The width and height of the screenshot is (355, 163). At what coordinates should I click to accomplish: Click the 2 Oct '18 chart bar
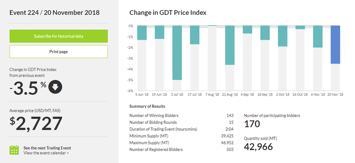click(283, 36)
